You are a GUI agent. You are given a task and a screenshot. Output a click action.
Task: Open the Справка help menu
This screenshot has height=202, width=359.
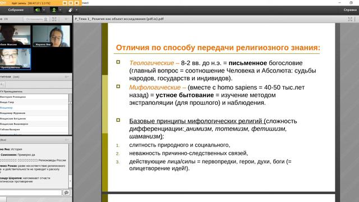(x=350, y=10)
